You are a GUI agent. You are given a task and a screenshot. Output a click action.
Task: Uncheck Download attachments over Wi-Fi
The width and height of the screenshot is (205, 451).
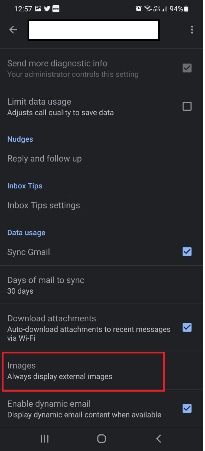click(x=187, y=328)
